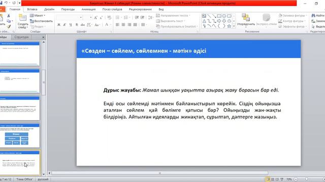Select the oval shape in gallery
325x182 pixels.
click(224, 16)
